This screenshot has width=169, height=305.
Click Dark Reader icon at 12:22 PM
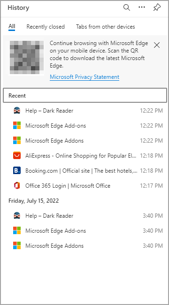(17, 111)
